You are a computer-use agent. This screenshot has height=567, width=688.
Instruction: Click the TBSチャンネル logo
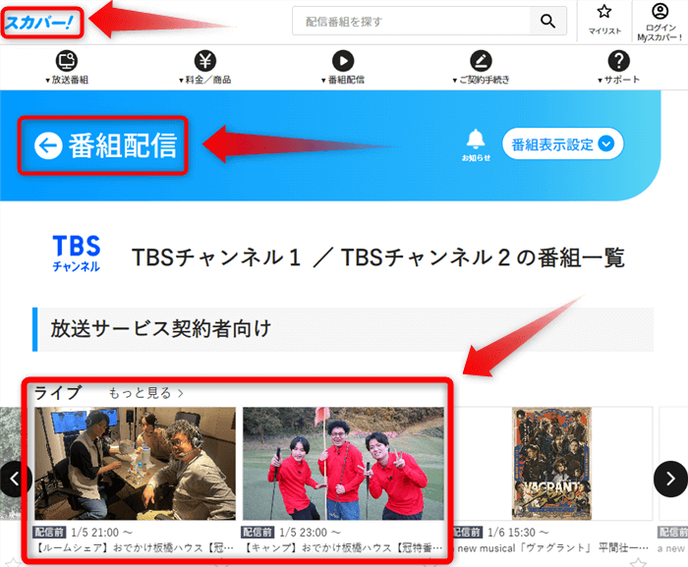tap(77, 254)
